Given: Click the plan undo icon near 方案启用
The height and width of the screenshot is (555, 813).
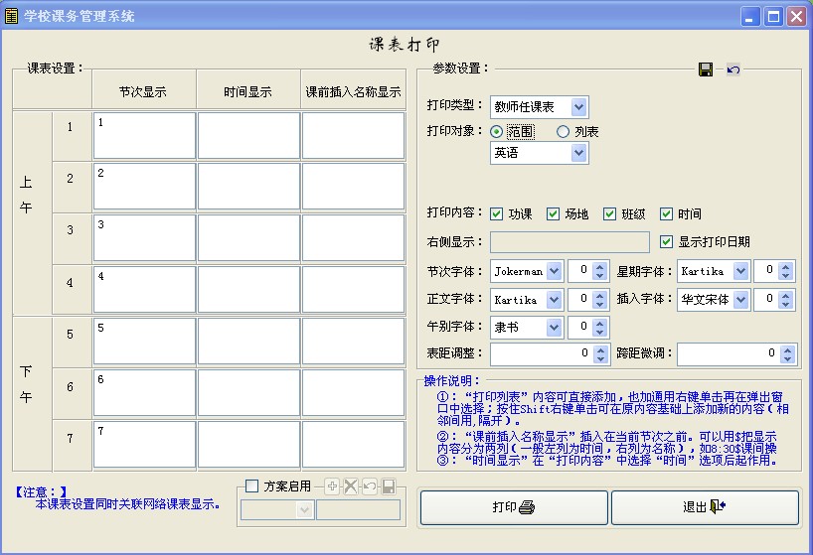Looking at the screenshot, I should (369, 486).
